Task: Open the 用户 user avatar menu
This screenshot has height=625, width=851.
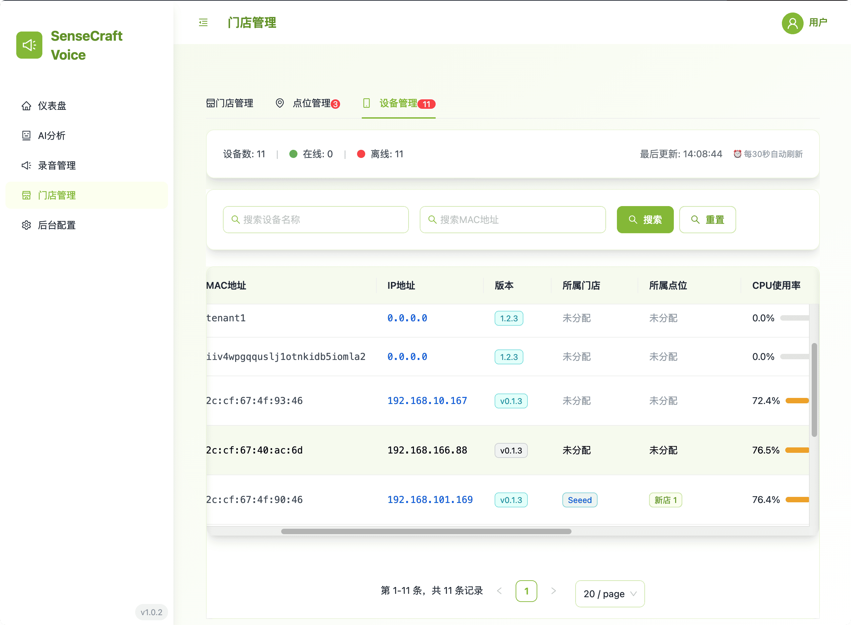Action: click(x=793, y=23)
